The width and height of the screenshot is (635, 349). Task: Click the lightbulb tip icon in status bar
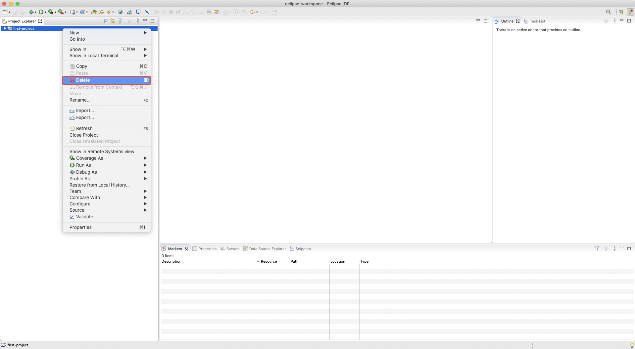pos(631,345)
